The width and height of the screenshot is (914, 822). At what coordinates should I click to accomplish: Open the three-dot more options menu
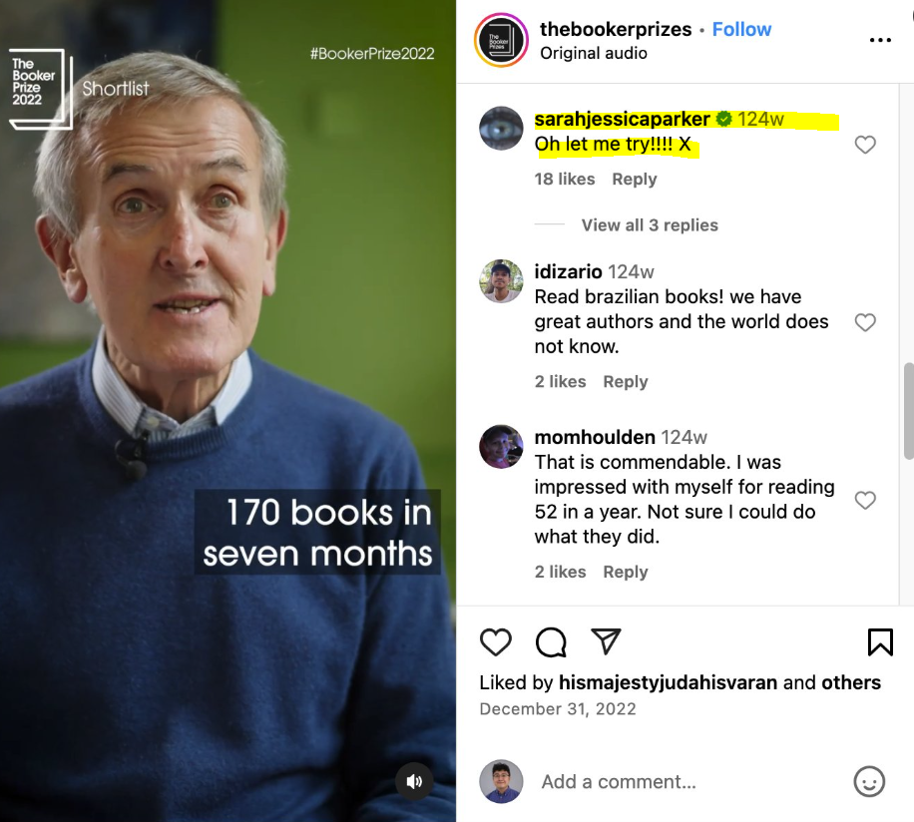pos(880,40)
